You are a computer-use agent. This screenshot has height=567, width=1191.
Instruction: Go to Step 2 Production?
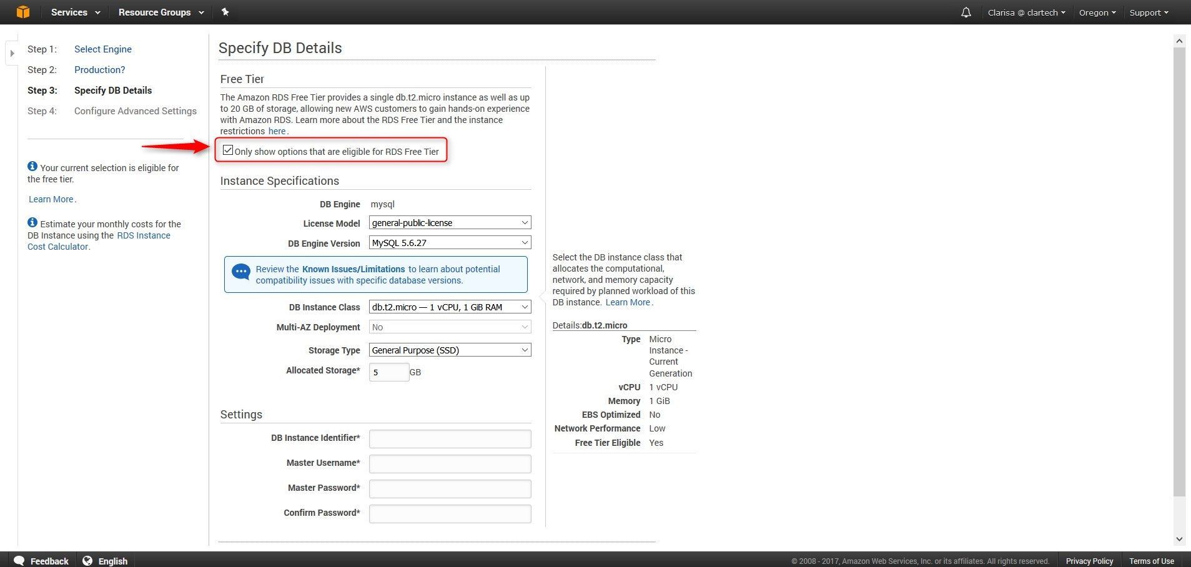(100, 70)
